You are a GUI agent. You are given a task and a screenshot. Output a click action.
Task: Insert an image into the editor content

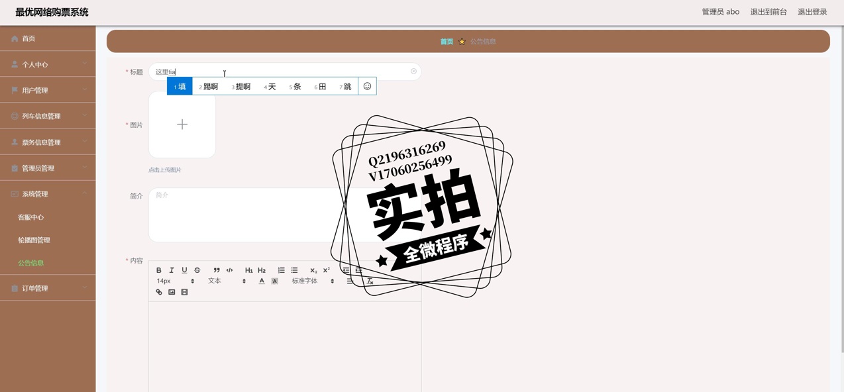point(172,292)
